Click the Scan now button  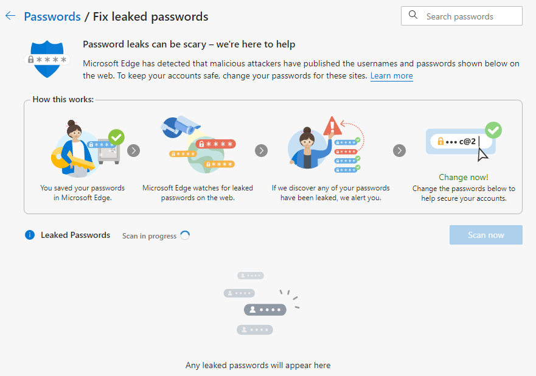(486, 235)
